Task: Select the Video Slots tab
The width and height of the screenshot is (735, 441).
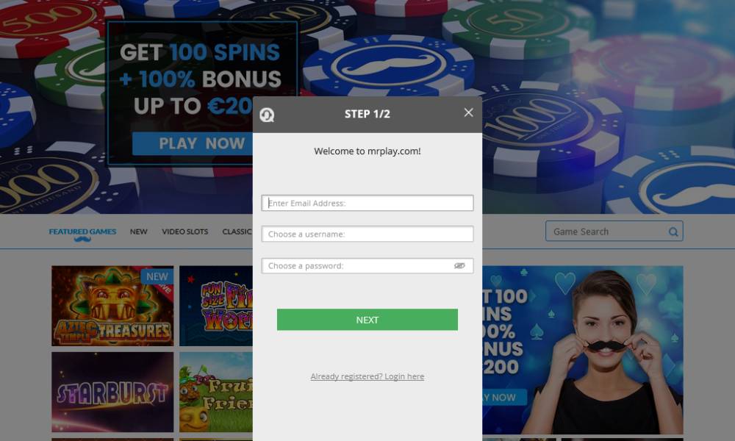Action: pos(184,232)
